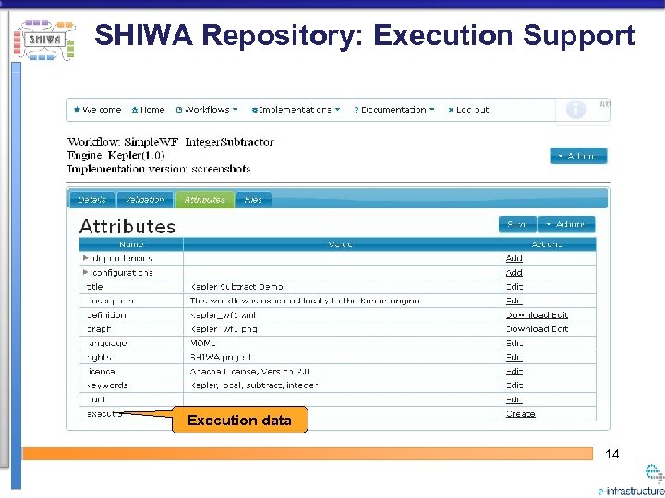The width and height of the screenshot is (665, 498).
Task: Expand the configurations row
Action: [86, 272]
